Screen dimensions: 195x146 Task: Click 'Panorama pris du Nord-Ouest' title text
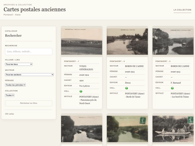(88, 102)
